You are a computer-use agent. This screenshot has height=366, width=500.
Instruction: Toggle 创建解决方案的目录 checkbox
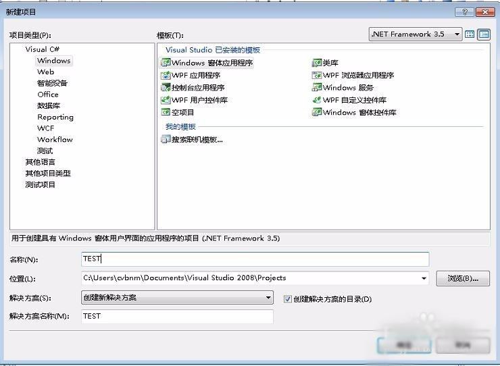(288, 299)
